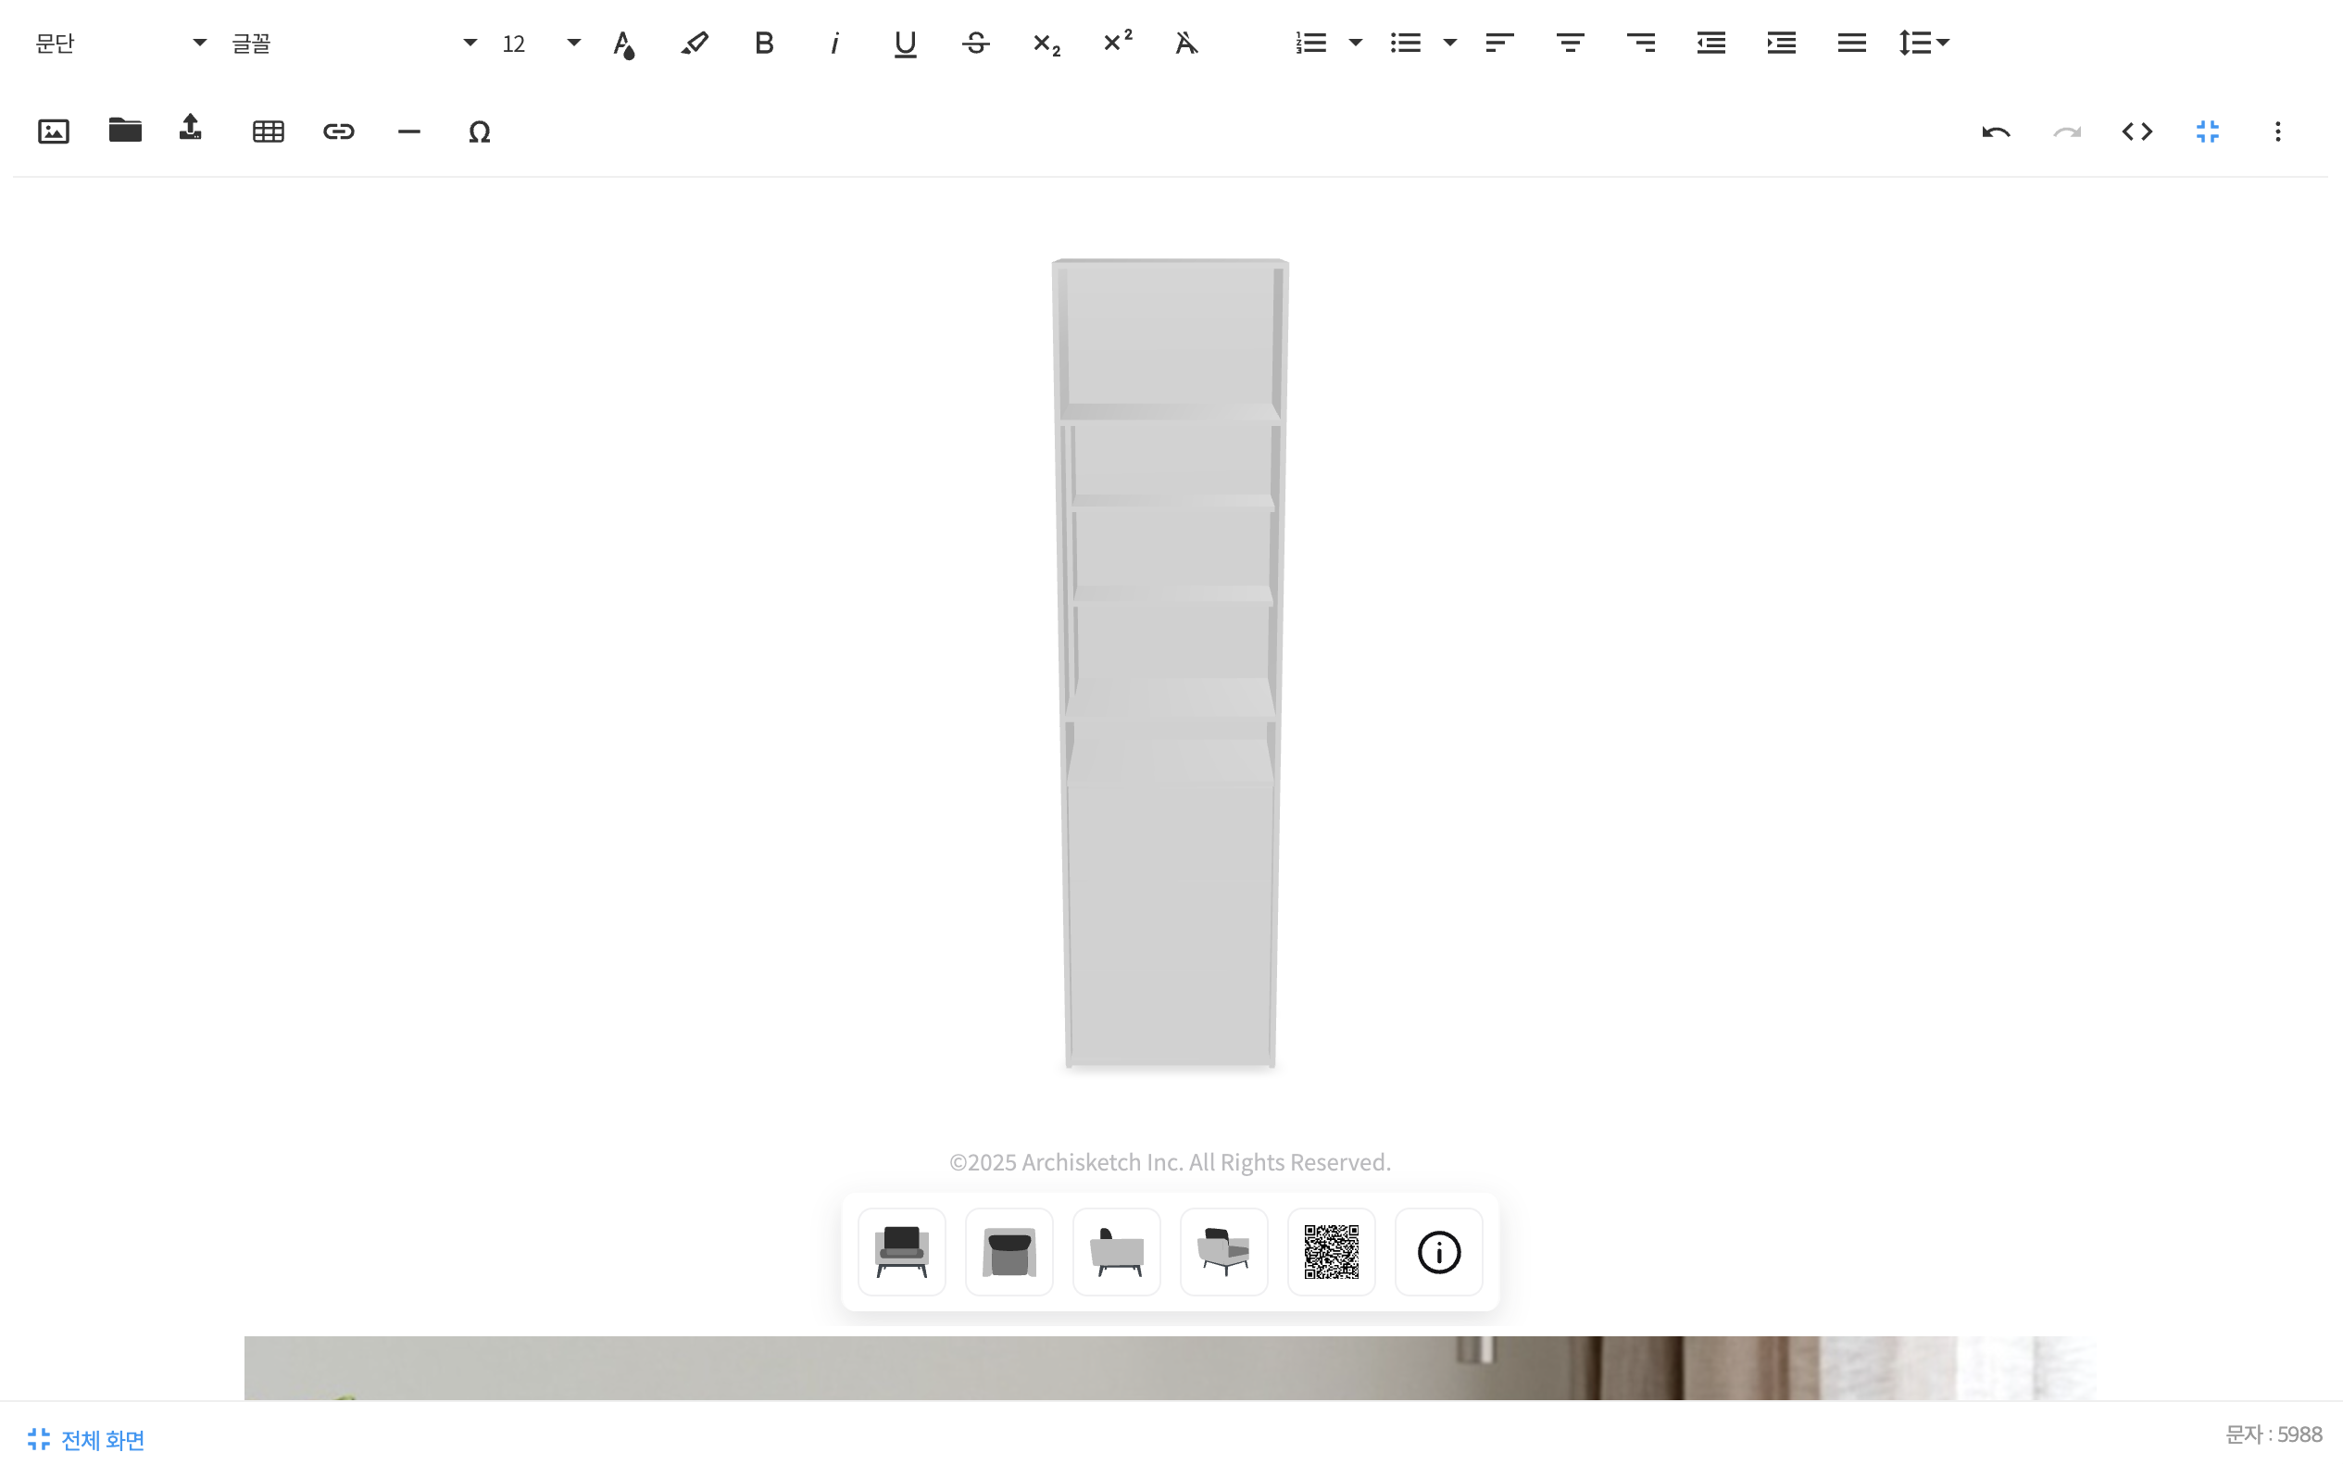Screen dimensions: 2343x1465
Task: Select top view armchair thumbnail
Action: tap(1009, 1252)
